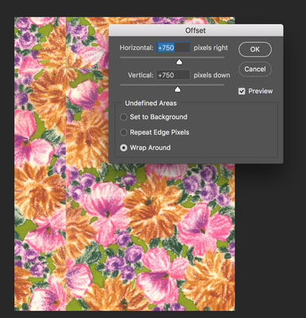Click the Horizontal offset input field
This screenshot has height=318, width=306.
173,48
